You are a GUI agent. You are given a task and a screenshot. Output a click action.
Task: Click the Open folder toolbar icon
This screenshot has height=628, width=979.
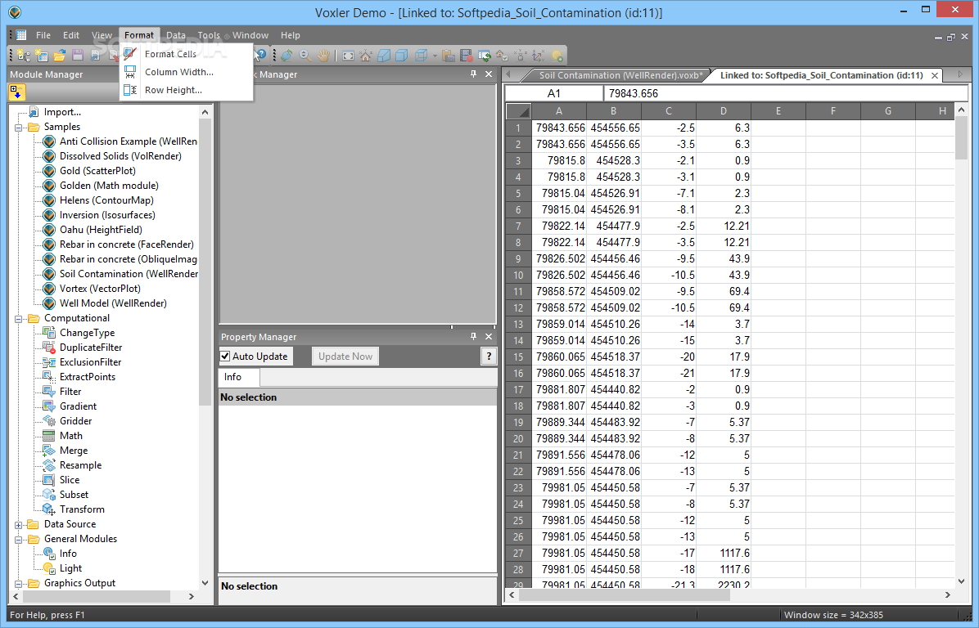click(59, 56)
